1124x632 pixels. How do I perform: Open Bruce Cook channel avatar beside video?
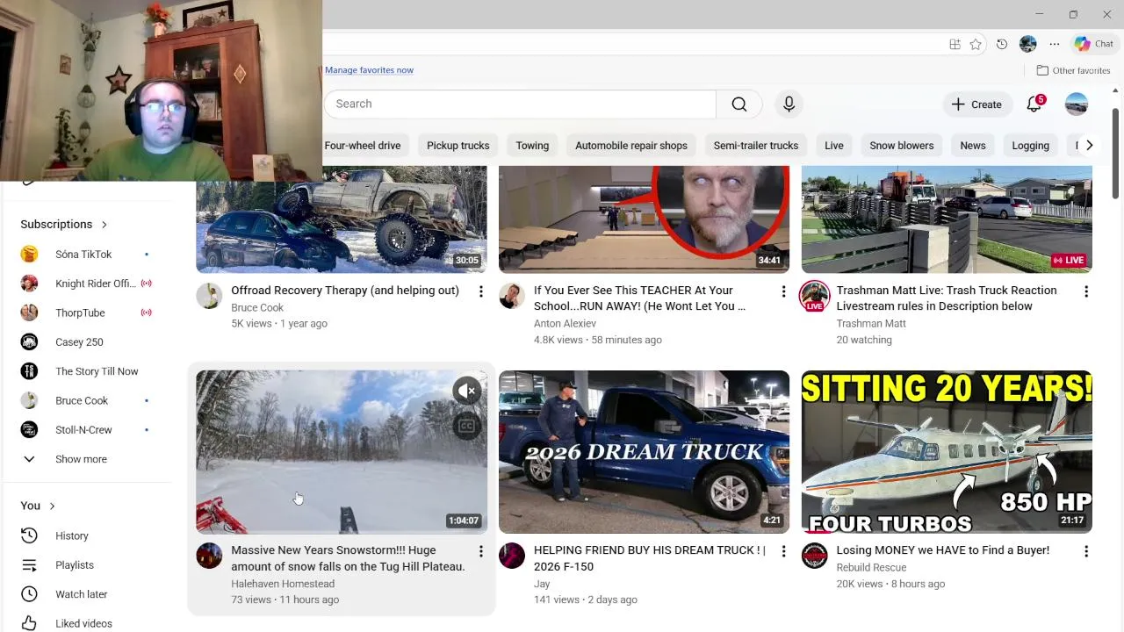[x=209, y=296]
